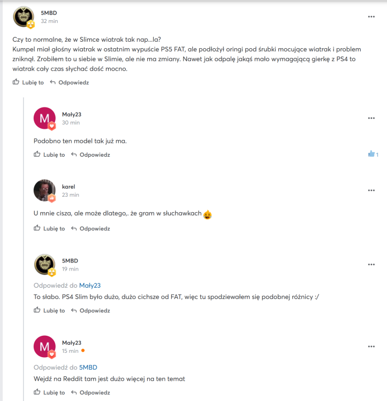Image resolution: width=387 pixels, height=401 pixels.
Task: Open options menu for 5MBD's original post
Action: pos(371,17)
